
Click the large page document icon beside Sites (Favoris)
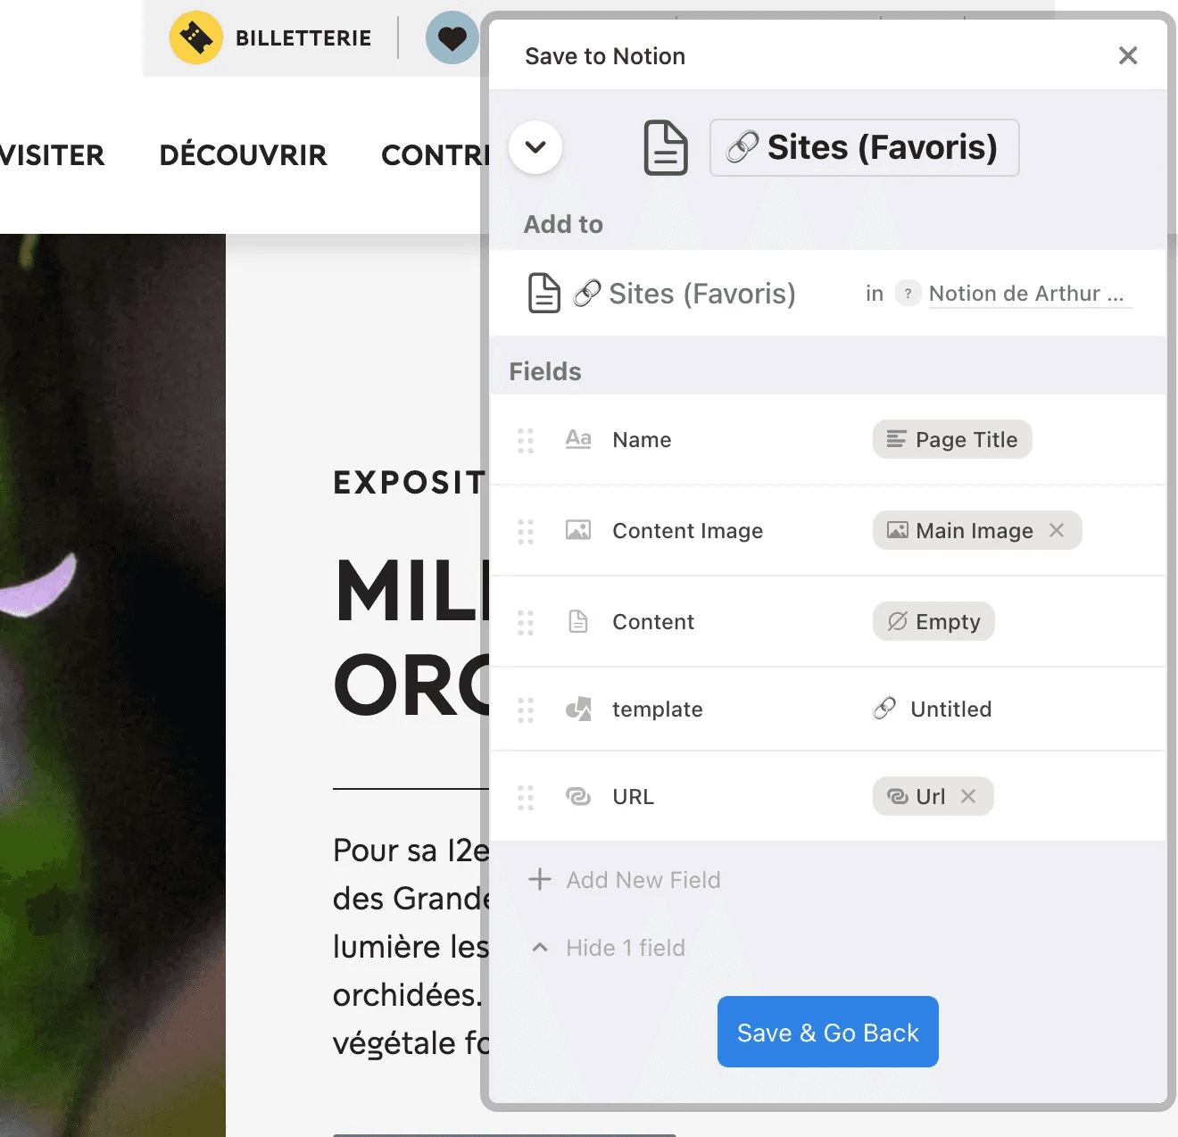tap(666, 147)
